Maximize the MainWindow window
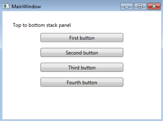 (140, 6)
